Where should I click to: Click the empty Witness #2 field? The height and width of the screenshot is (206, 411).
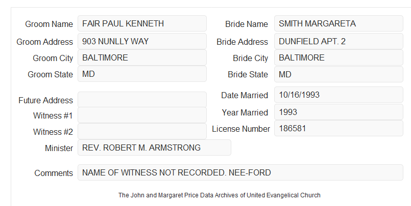[x=142, y=131]
